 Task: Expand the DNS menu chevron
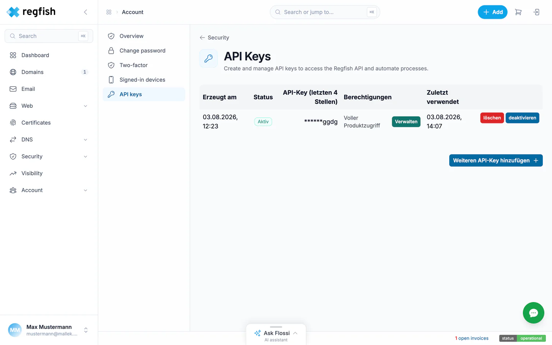[85, 140]
